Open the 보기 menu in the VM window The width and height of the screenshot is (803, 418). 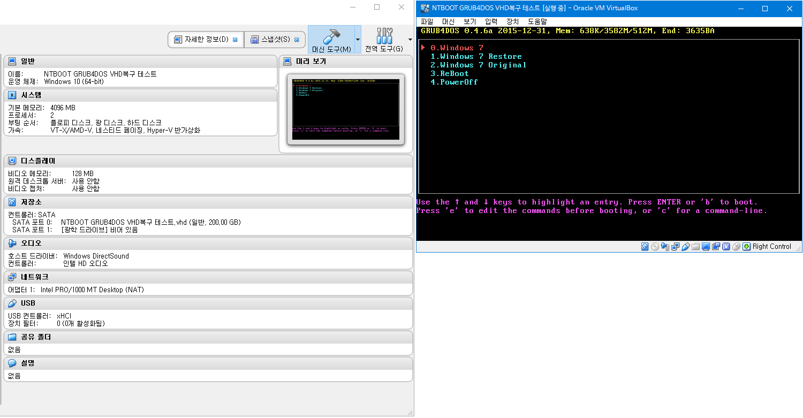469,21
